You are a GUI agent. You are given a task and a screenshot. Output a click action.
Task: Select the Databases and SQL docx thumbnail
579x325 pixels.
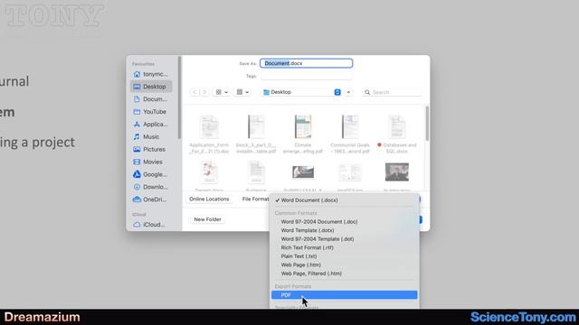click(x=397, y=126)
